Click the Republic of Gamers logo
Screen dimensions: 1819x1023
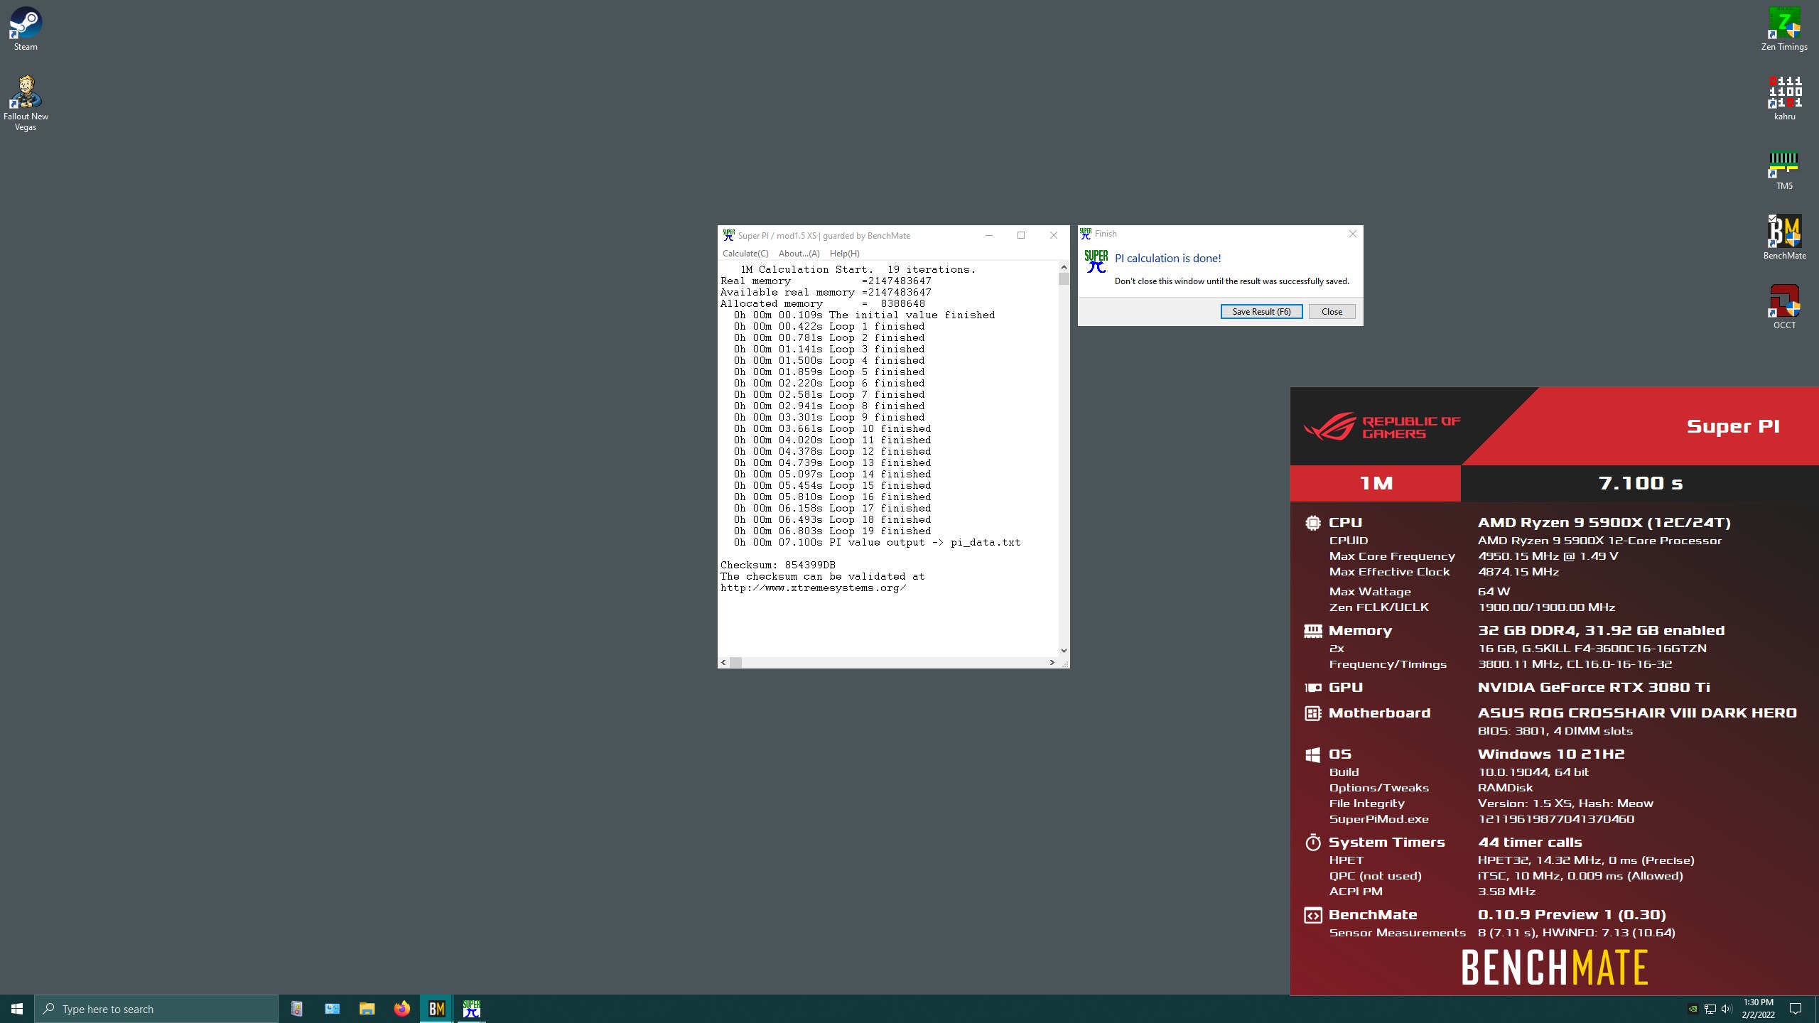(x=1382, y=428)
